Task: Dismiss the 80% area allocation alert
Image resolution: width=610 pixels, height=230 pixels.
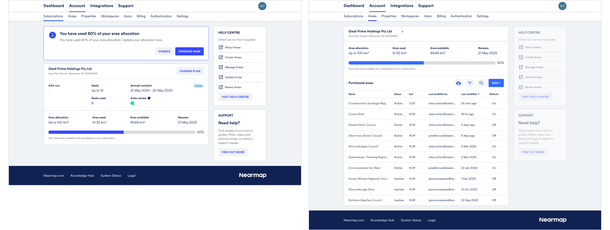Action: [x=164, y=51]
